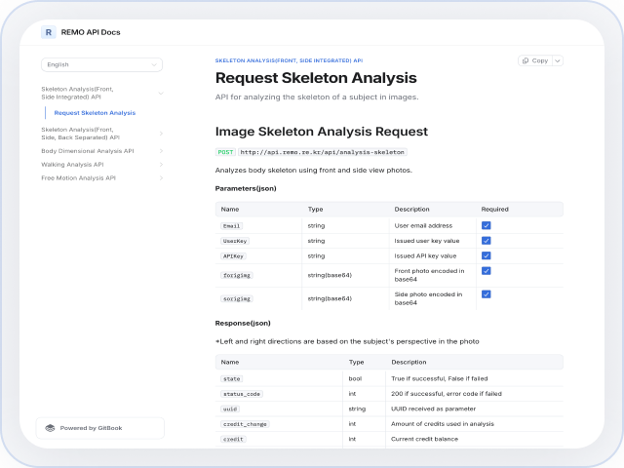Toggle the Required checkbox for Email

[486, 225]
